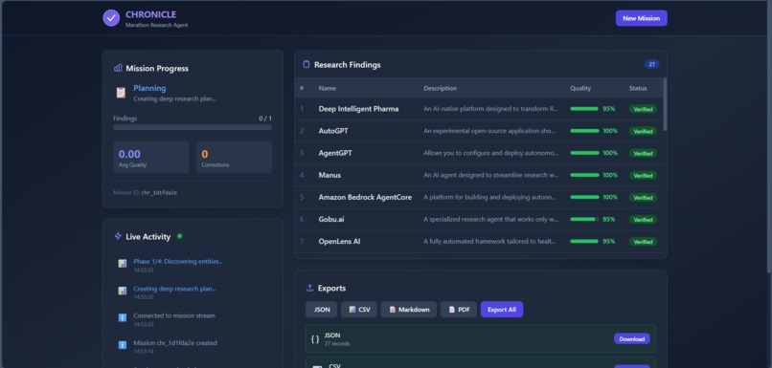
Task: Click the Quality column header
Action: point(580,89)
